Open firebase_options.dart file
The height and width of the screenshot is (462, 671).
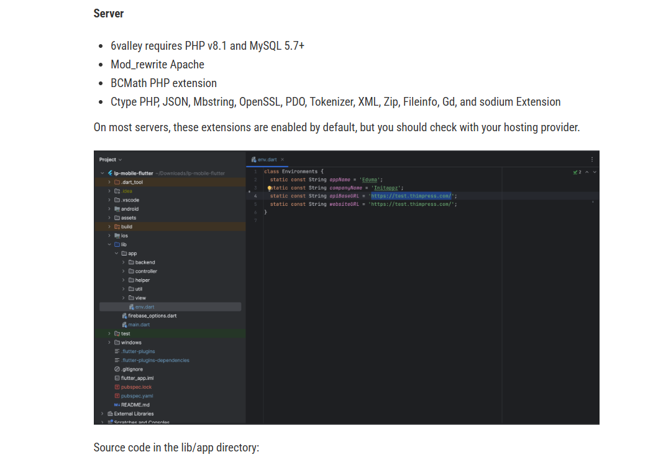[149, 316]
